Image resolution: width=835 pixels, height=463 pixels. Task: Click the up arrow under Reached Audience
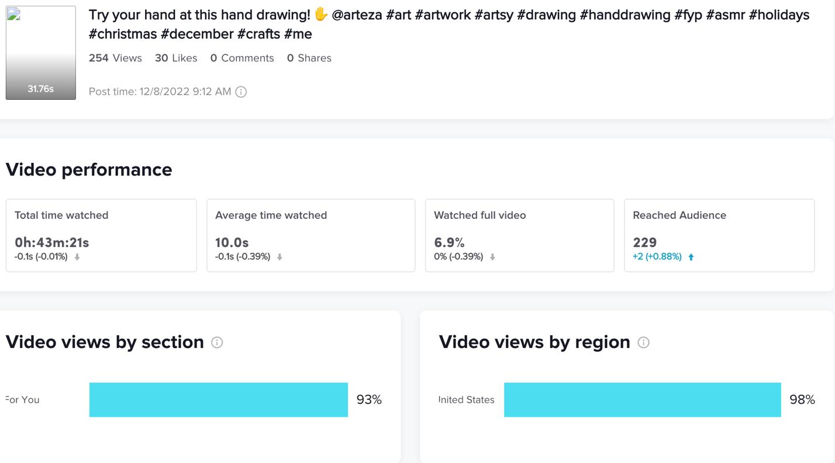coord(691,257)
